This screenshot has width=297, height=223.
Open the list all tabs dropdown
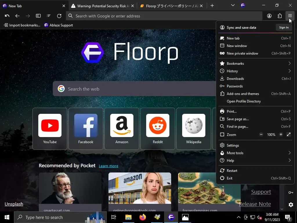tap(233, 5)
